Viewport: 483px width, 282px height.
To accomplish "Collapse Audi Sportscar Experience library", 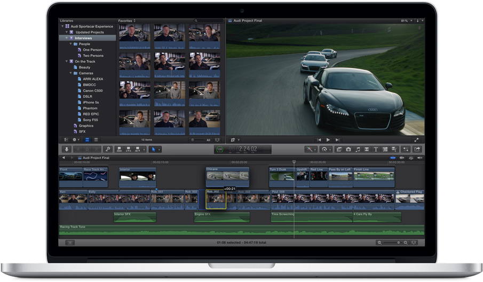I will tap(62, 27).
